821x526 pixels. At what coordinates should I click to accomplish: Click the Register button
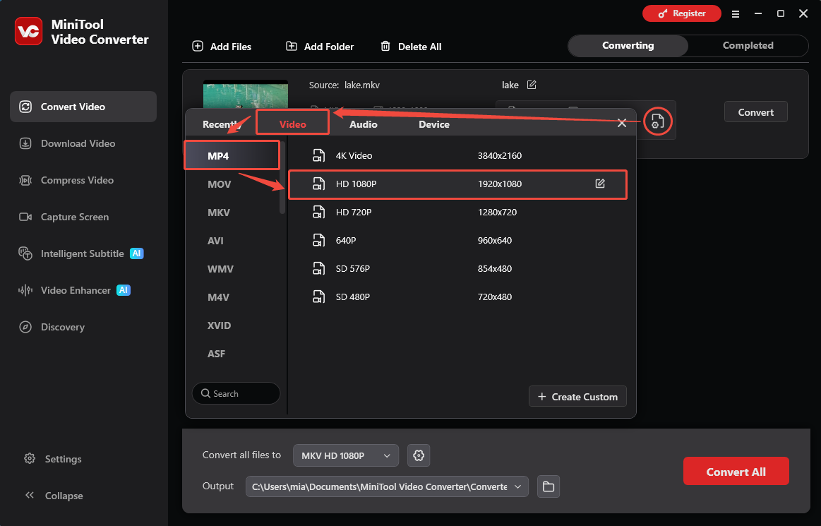point(682,13)
